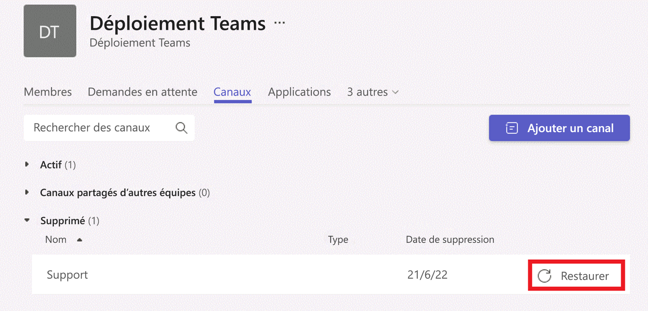This screenshot has width=648, height=311.
Task: Select the Support channel row name
Action: [68, 275]
